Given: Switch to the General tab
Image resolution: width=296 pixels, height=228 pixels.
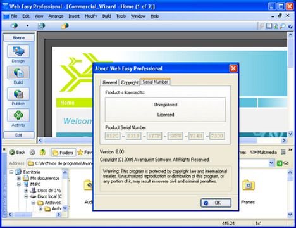Looking at the screenshot, I should 109,82.
